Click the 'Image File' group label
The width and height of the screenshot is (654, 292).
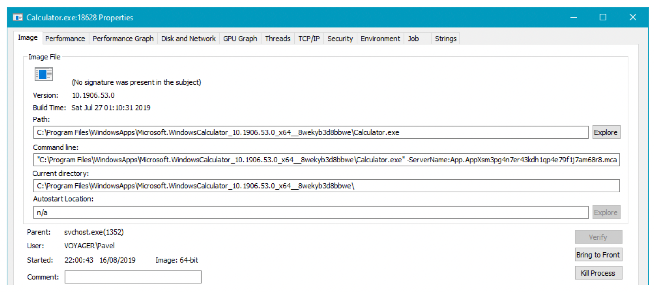[44, 57]
